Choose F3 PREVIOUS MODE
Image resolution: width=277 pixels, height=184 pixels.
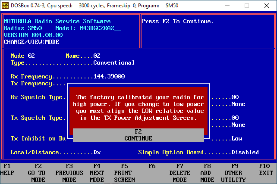point(69,173)
